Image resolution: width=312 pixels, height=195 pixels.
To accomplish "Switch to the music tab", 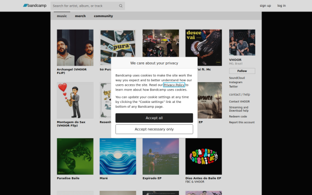I will click(x=62, y=16).
